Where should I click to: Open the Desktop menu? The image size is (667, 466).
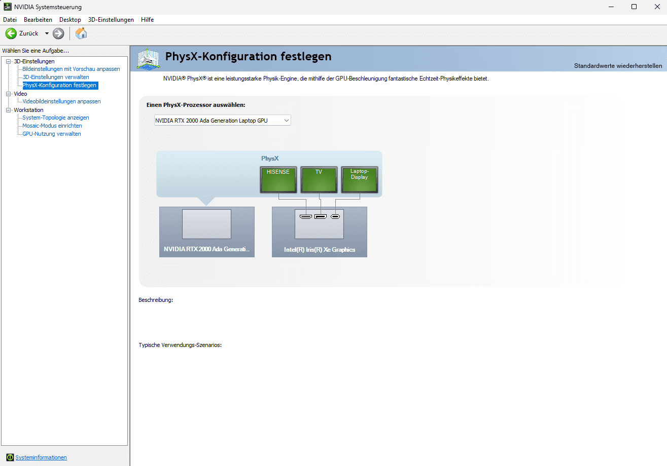click(70, 20)
